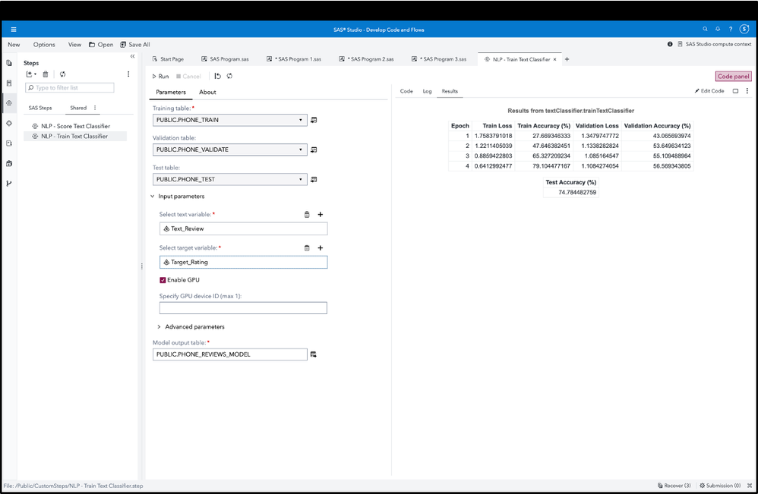This screenshot has width=758, height=494.
Task: Expand the Advanced parameters section
Action: click(159, 327)
